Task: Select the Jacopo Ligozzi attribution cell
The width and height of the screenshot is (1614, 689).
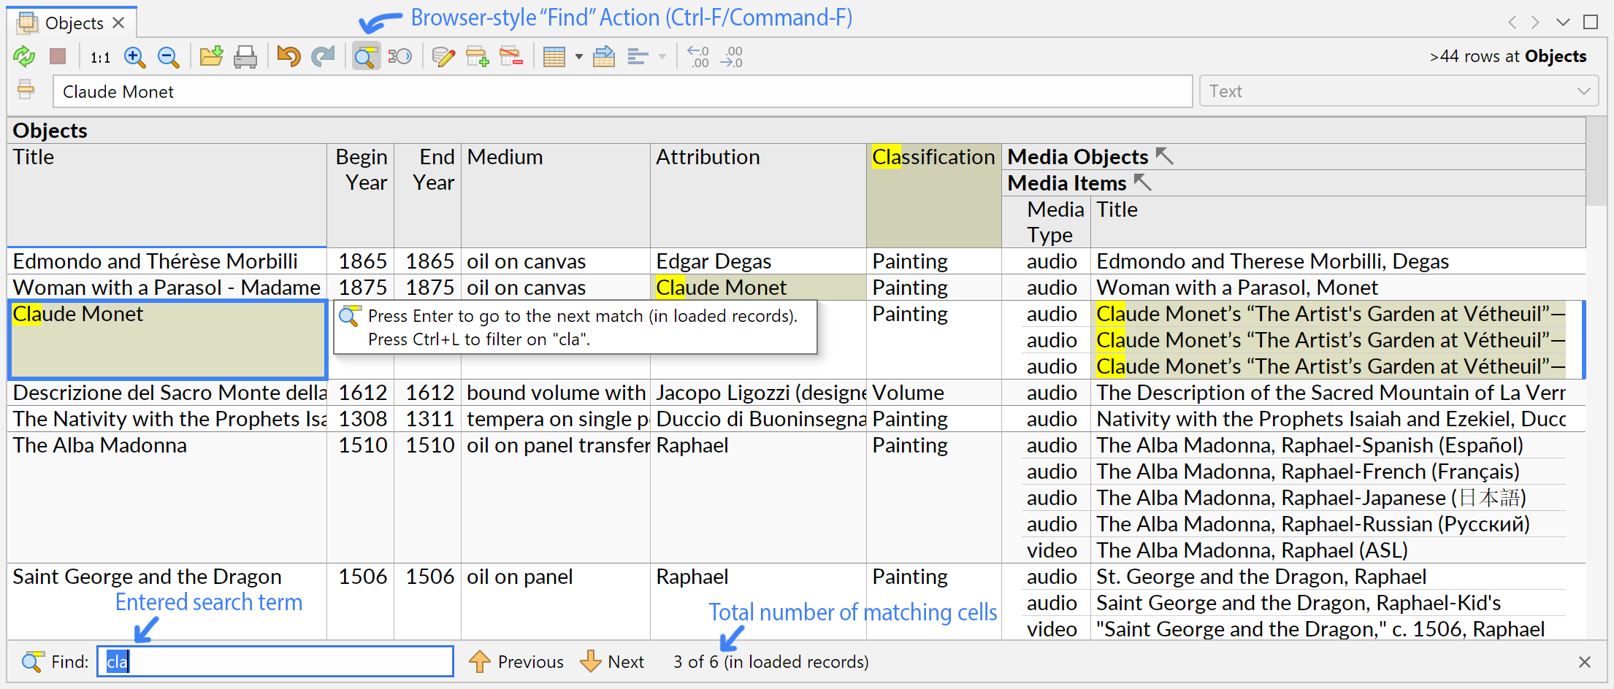Action: (758, 393)
